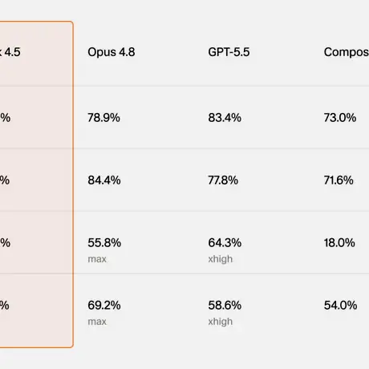This screenshot has width=369, height=369.
Task: Select the xhigh label beneath 64.3%
Action: (221, 259)
